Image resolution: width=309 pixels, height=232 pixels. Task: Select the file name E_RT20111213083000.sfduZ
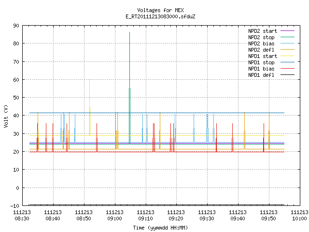click(x=160, y=16)
